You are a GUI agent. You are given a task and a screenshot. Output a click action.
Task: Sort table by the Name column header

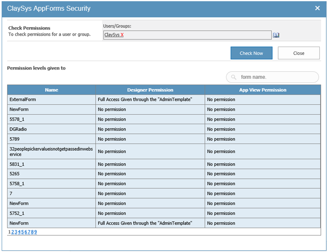[x=51, y=90]
